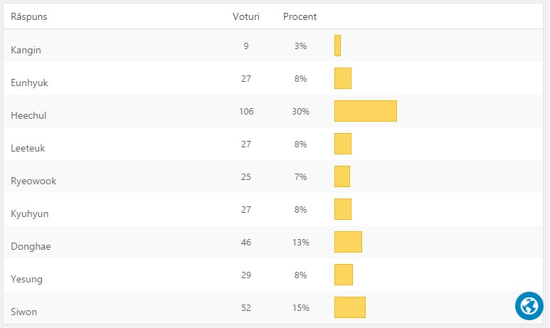Select the Yesung answer label
Viewport: 550px width, 328px height.
[27, 279]
